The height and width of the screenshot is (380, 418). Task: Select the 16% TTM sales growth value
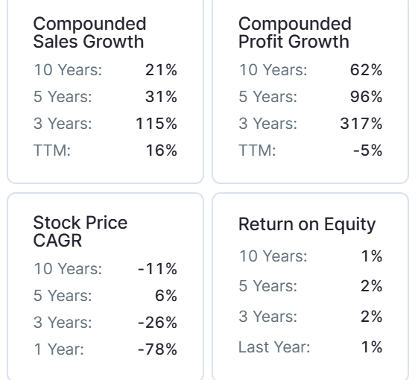[161, 151]
